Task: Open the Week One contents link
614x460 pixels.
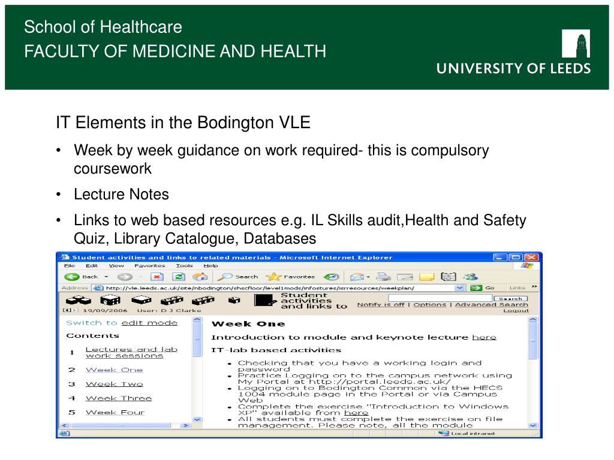Action: (x=115, y=370)
